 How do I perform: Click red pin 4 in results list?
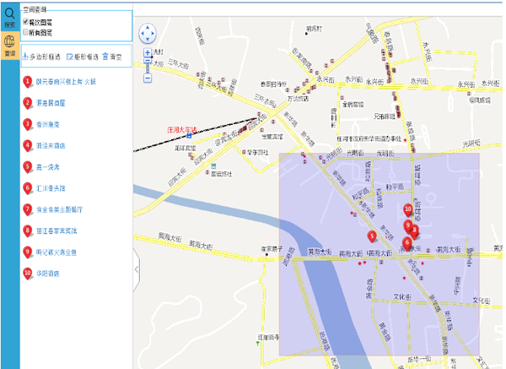coord(28,146)
